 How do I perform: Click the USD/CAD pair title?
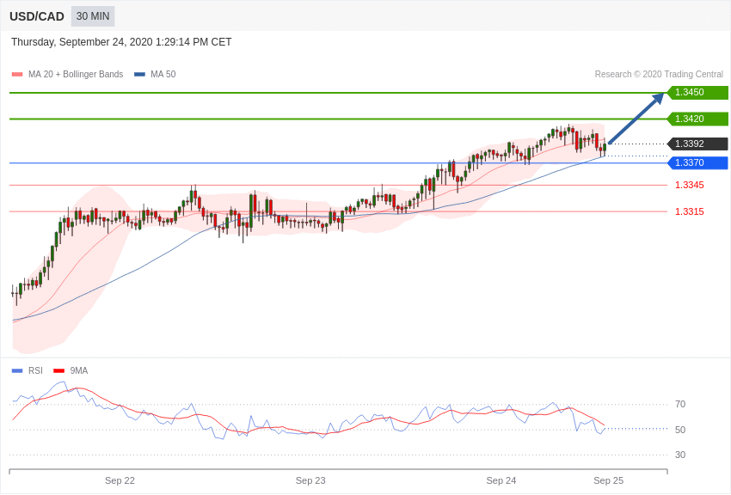point(37,16)
